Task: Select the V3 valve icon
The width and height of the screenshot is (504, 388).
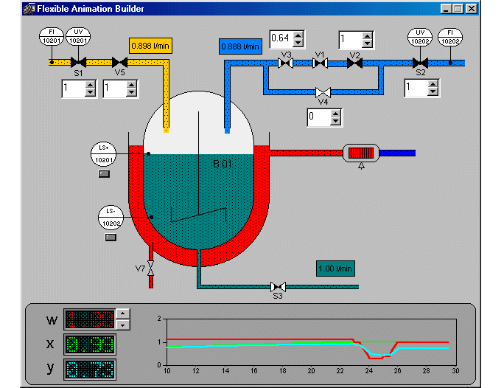Action: [x=287, y=63]
